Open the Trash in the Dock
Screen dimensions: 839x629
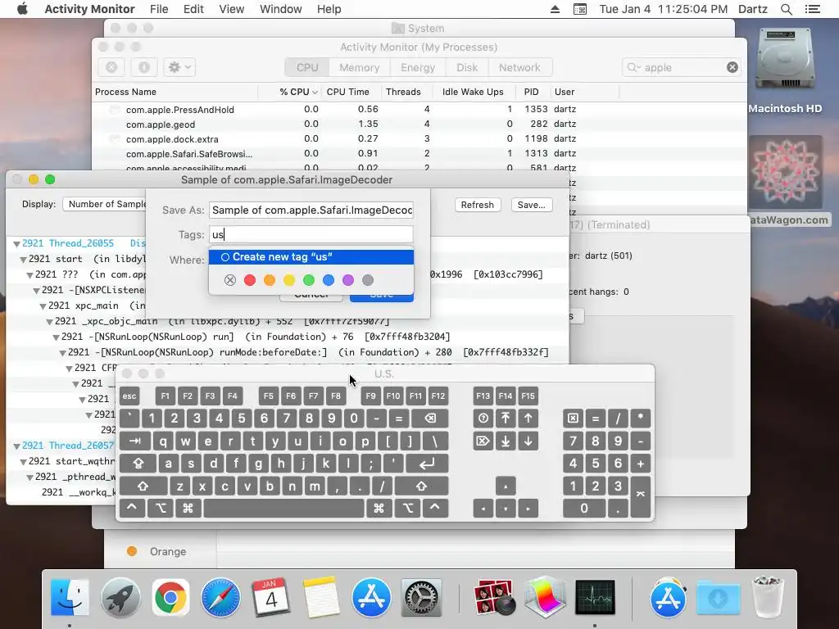(x=769, y=597)
